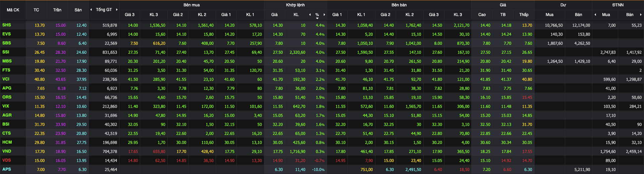Sort by Trần ceiling price header
Screen dimensions: 644x174
click(57, 10)
